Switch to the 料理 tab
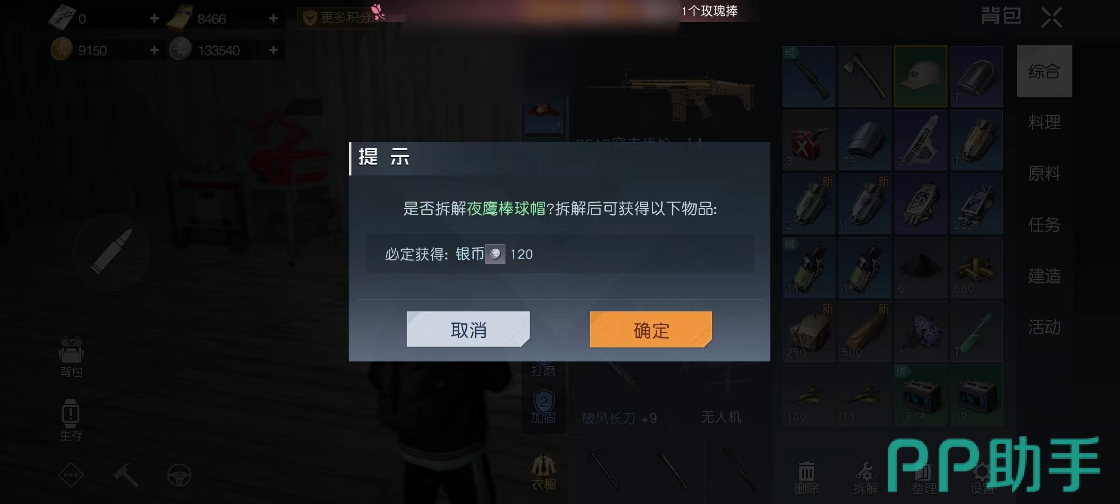Screen dimensions: 1120x504 [1044, 122]
